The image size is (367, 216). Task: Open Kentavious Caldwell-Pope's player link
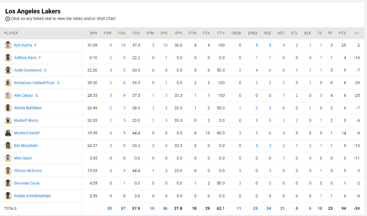coord(34,83)
